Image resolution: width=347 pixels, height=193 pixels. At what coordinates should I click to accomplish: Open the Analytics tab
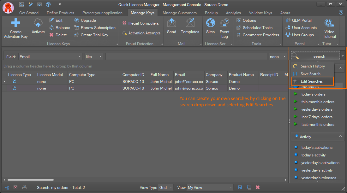coord(233,13)
